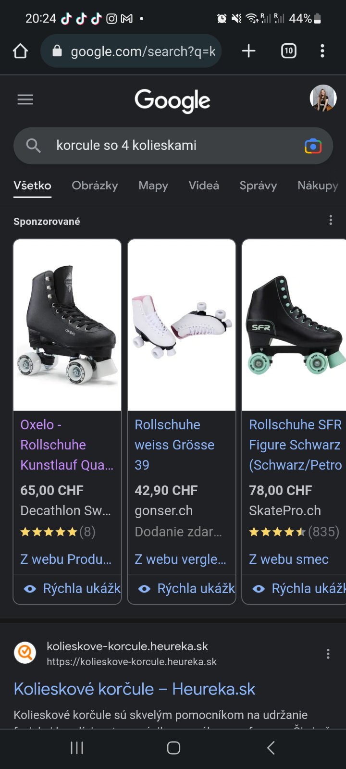The width and height of the screenshot is (346, 769).
Task: Open the Oxelo Rollschuhe Kunstlauf product link
Action: (67, 445)
